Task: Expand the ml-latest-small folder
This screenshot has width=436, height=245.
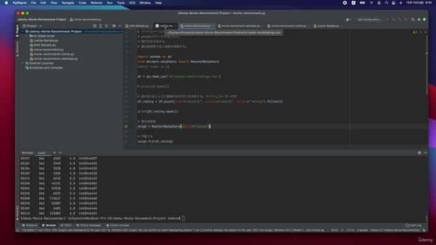Action: click(x=27, y=36)
